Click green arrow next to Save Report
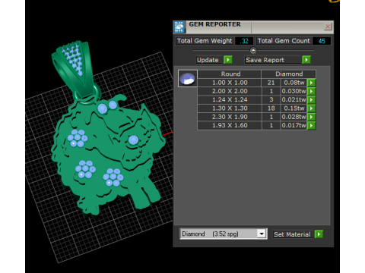Screen dimensions: 365x273 (306, 60)
